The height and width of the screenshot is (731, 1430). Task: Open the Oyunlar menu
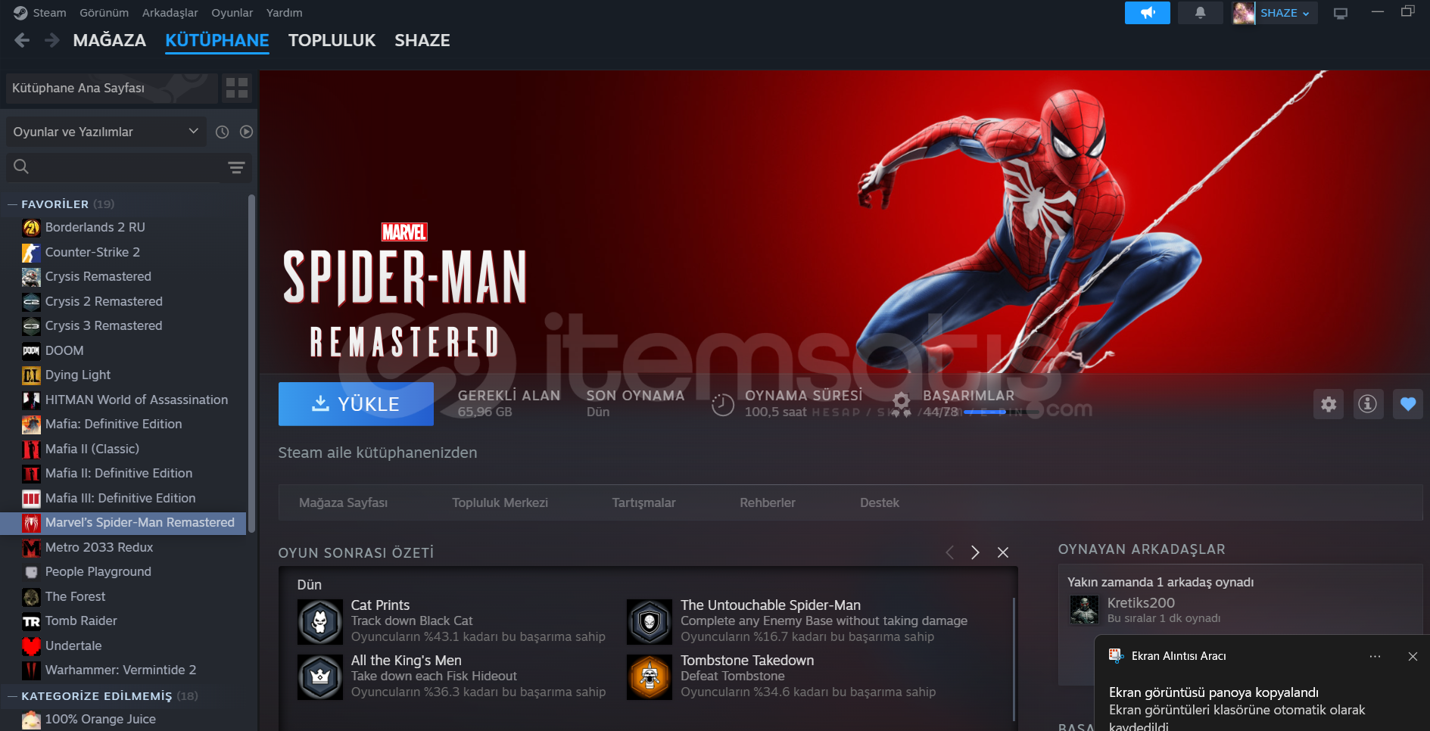pyautogui.click(x=232, y=13)
